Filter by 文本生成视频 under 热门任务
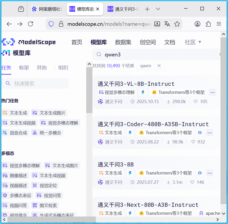The height and width of the screenshot is (224, 228). [x=20, y=123]
